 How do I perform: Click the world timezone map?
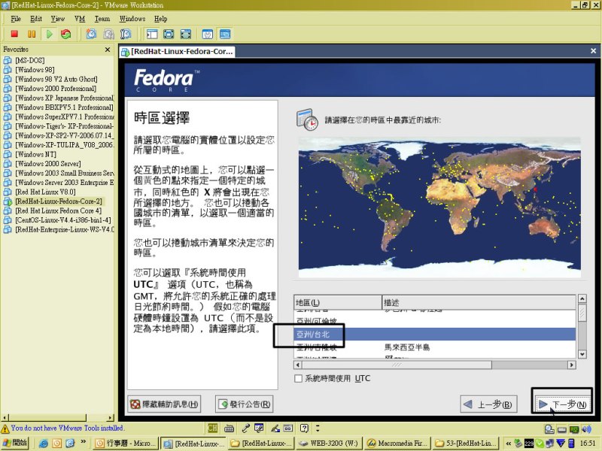point(439,207)
